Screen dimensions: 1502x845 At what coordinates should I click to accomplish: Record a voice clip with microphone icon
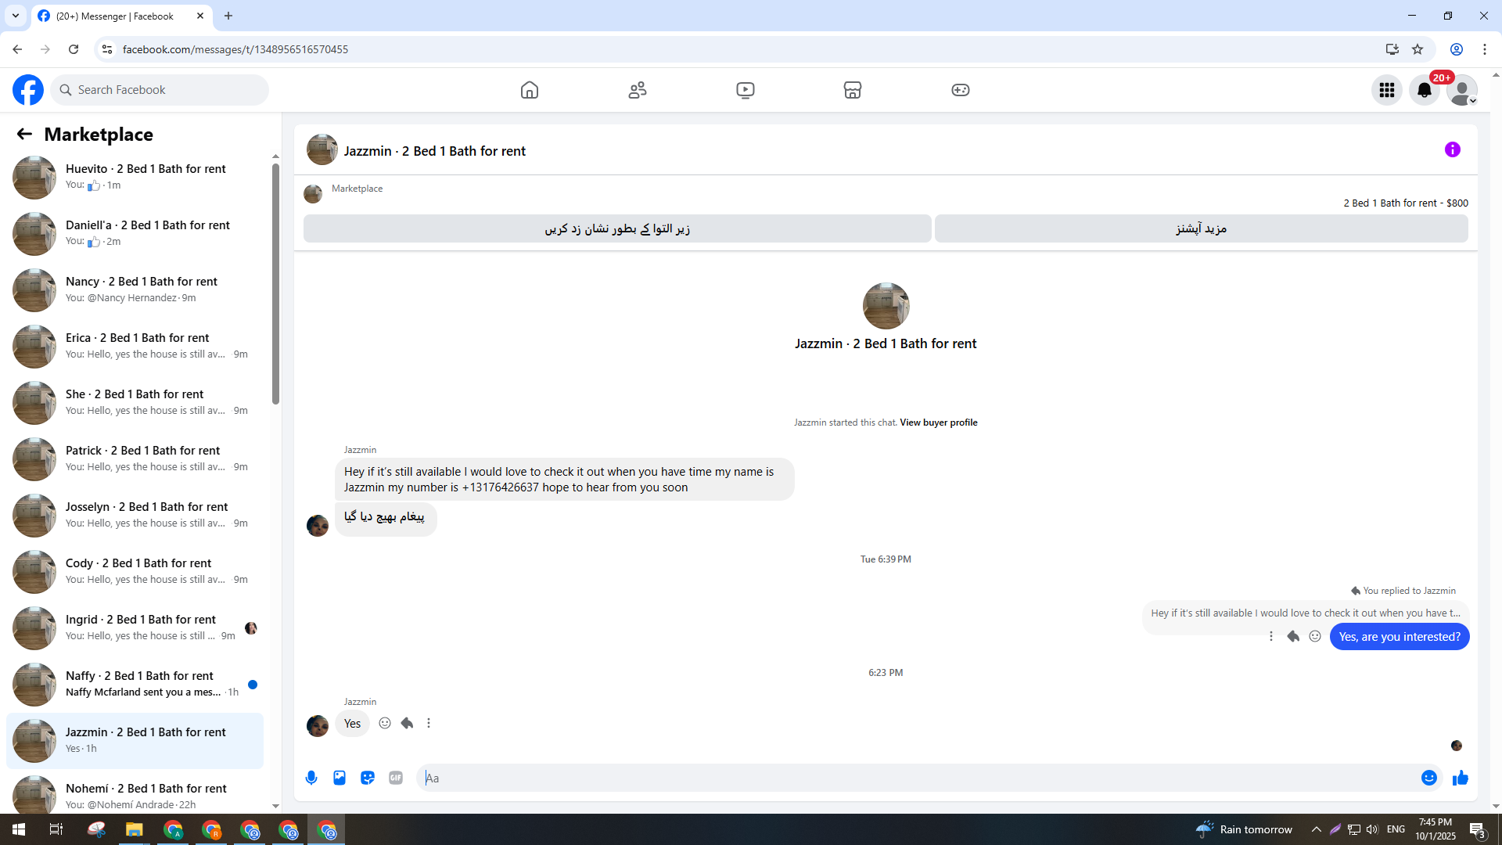click(x=311, y=778)
